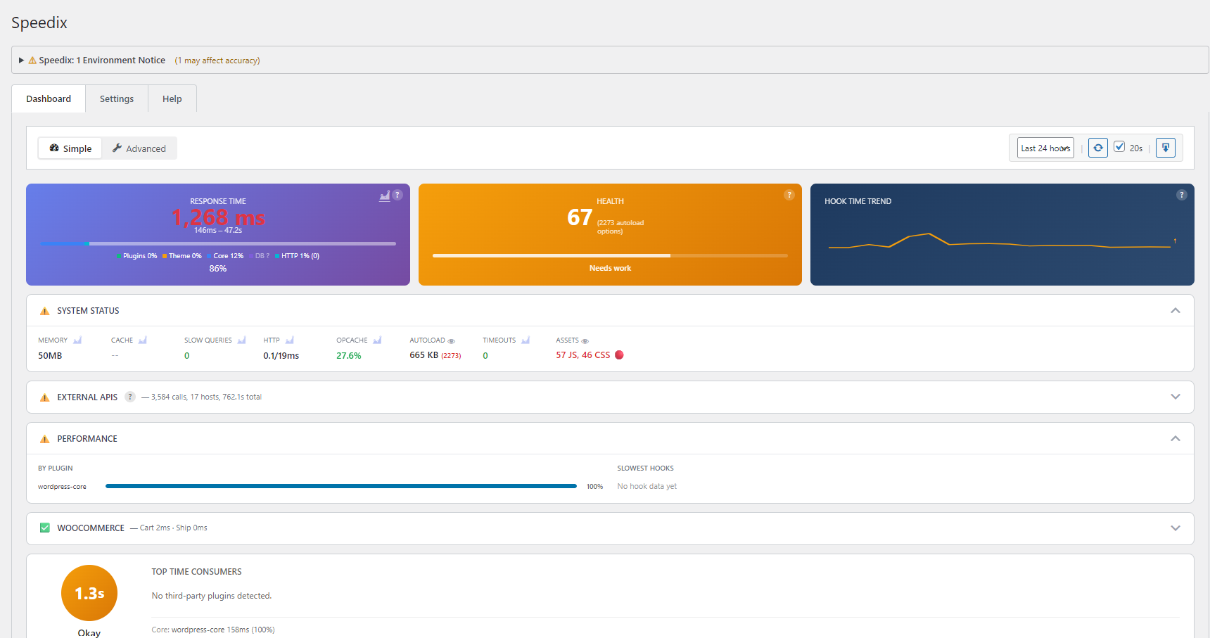The width and height of the screenshot is (1210, 638).
Task: Switch to the Settings tab
Action: point(116,98)
